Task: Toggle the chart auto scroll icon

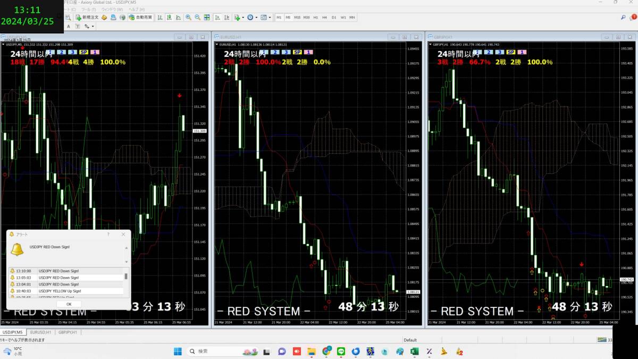Action: click(217, 18)
